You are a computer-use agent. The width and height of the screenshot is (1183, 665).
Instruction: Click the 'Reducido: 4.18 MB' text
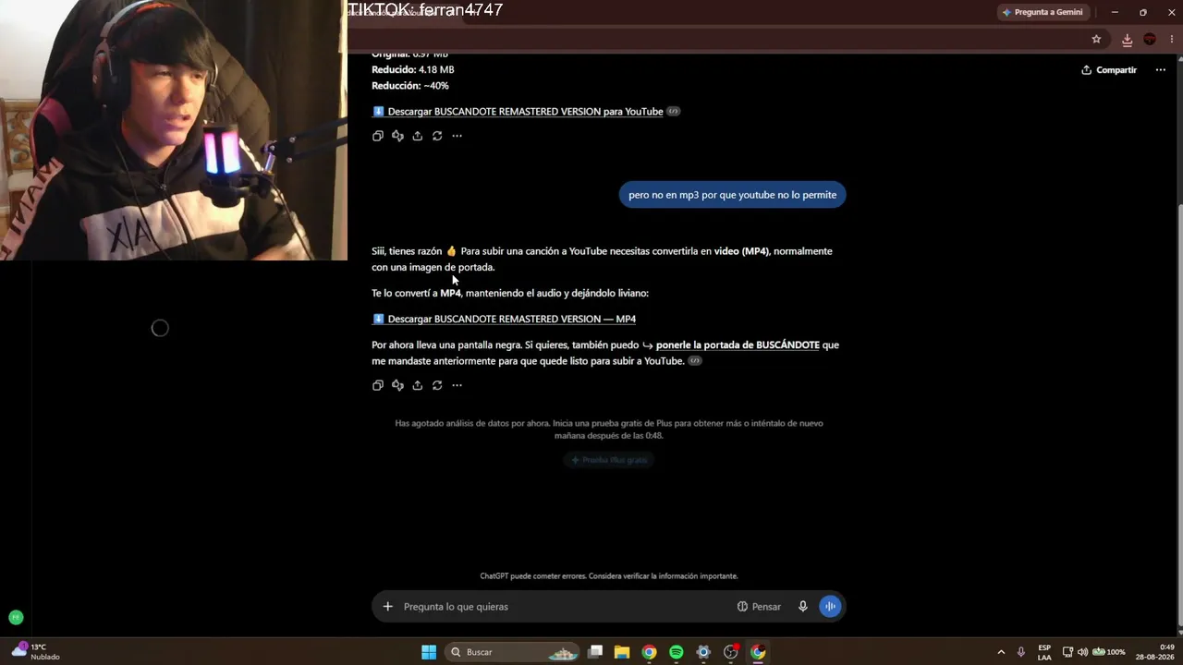coord(413,69)
